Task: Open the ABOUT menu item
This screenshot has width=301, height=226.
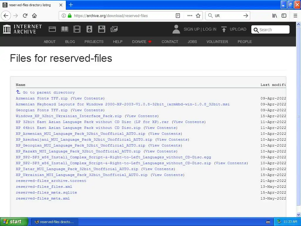Action: pos(49,42)
